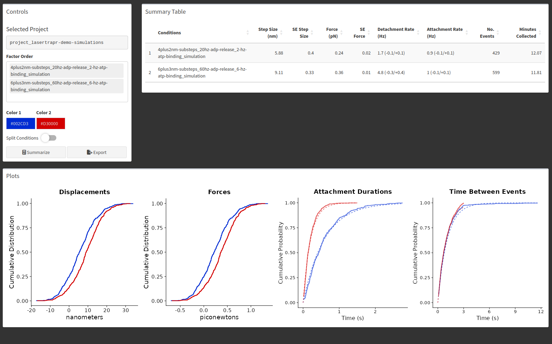Sort by Step Size (nm) arrows
The height and width of the screenshot is (344, 552).
click(x=281, y=33)
